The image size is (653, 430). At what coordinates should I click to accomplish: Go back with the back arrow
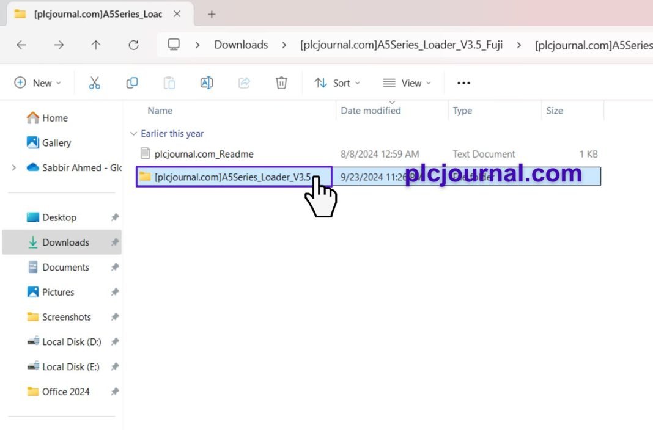21,45
